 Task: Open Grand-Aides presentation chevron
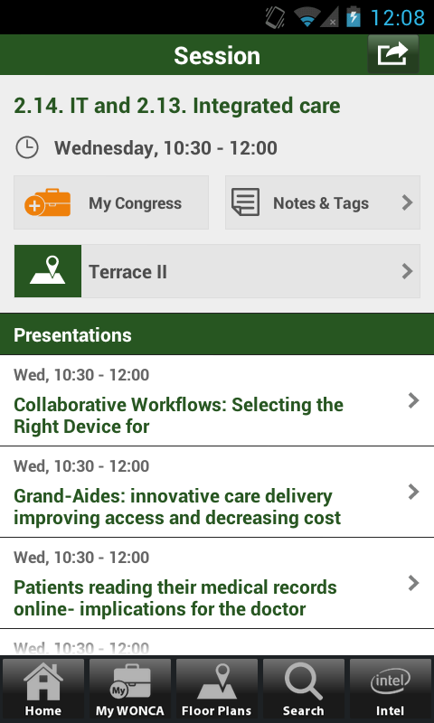413,492
